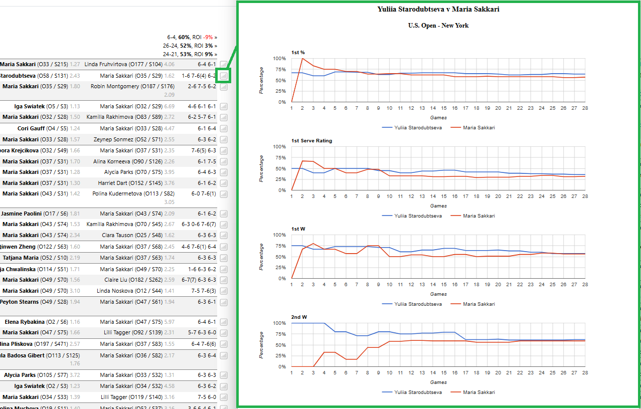Screen dimensions: 641x409
Task: Click 'Linda Fruhvirtova (O177 / S104)' player name
Action: coord(123,64)
